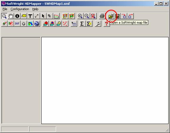Select the text T tool
This screenshot has height=133, width=170.
point(30,16)
